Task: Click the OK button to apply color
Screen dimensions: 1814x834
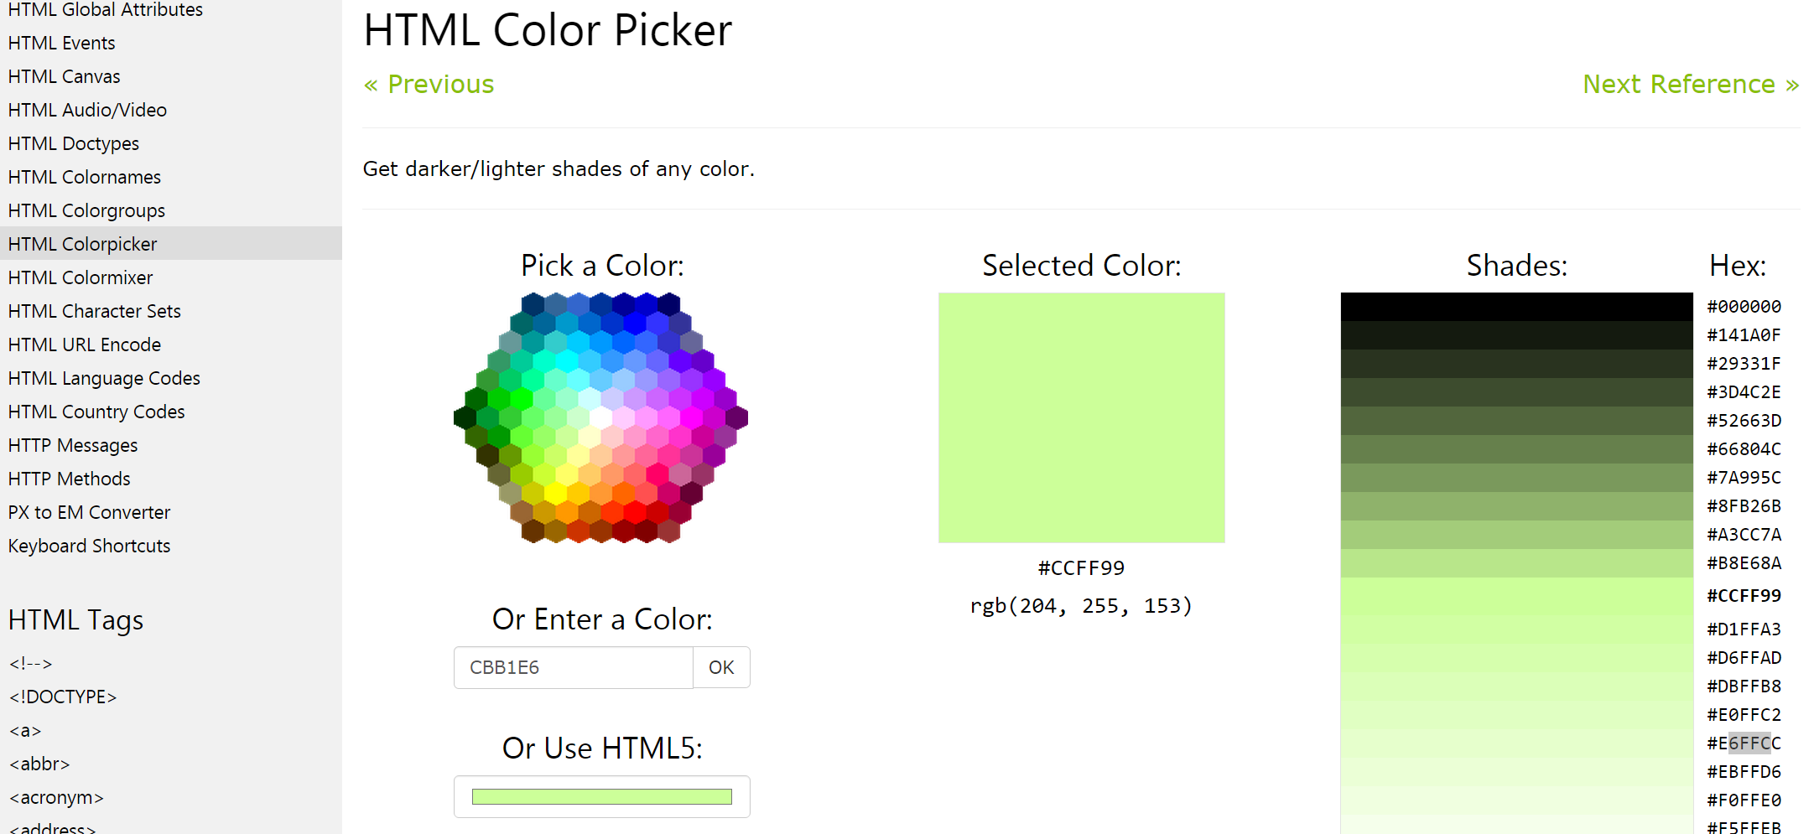Action: (721, 667)
